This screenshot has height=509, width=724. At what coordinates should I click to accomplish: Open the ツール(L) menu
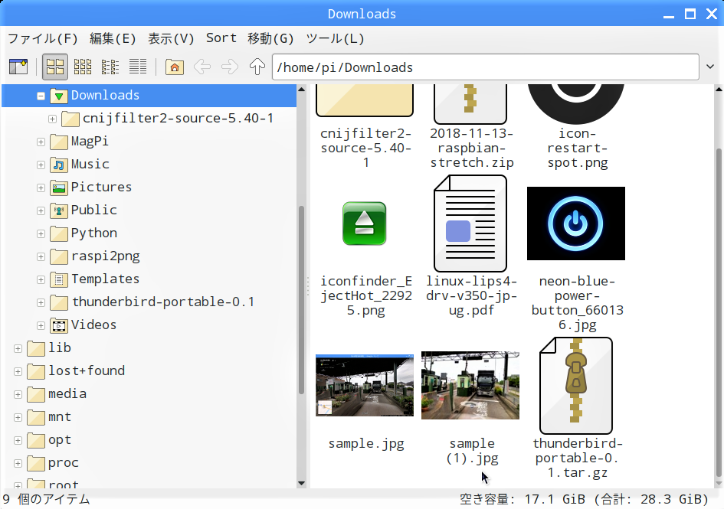pos(336,38)
